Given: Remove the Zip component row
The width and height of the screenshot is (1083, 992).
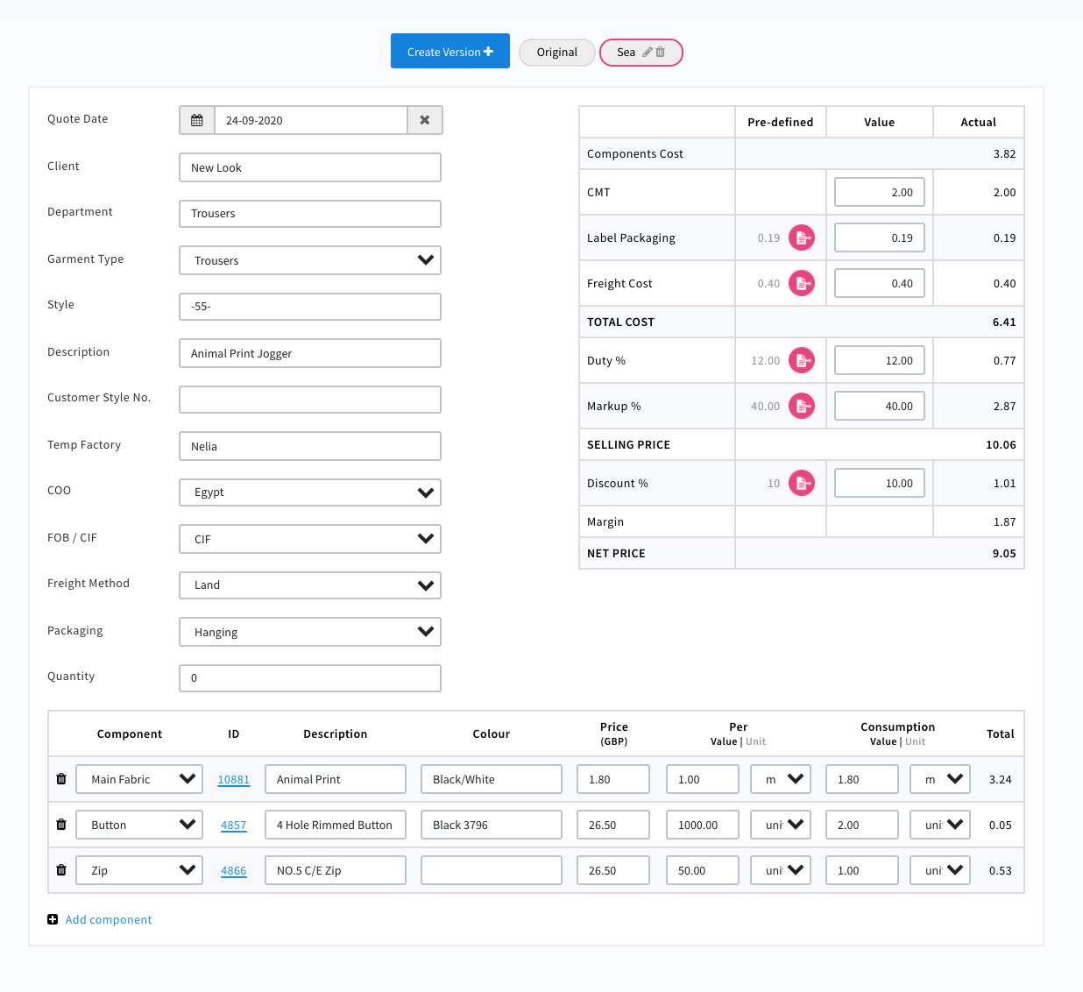Looking at the screenshot, I should 61,870.
